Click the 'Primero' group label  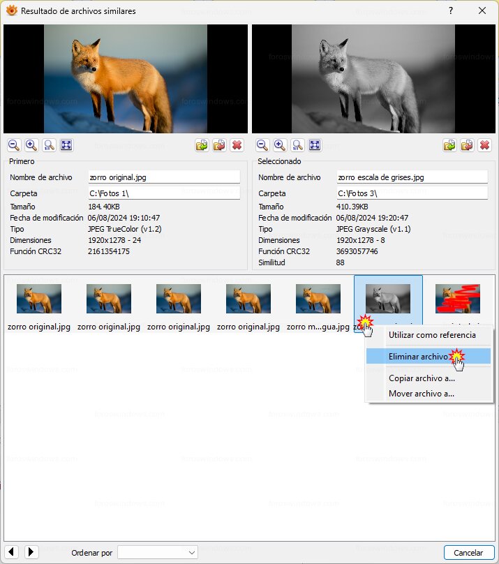[x=22, y=161]
